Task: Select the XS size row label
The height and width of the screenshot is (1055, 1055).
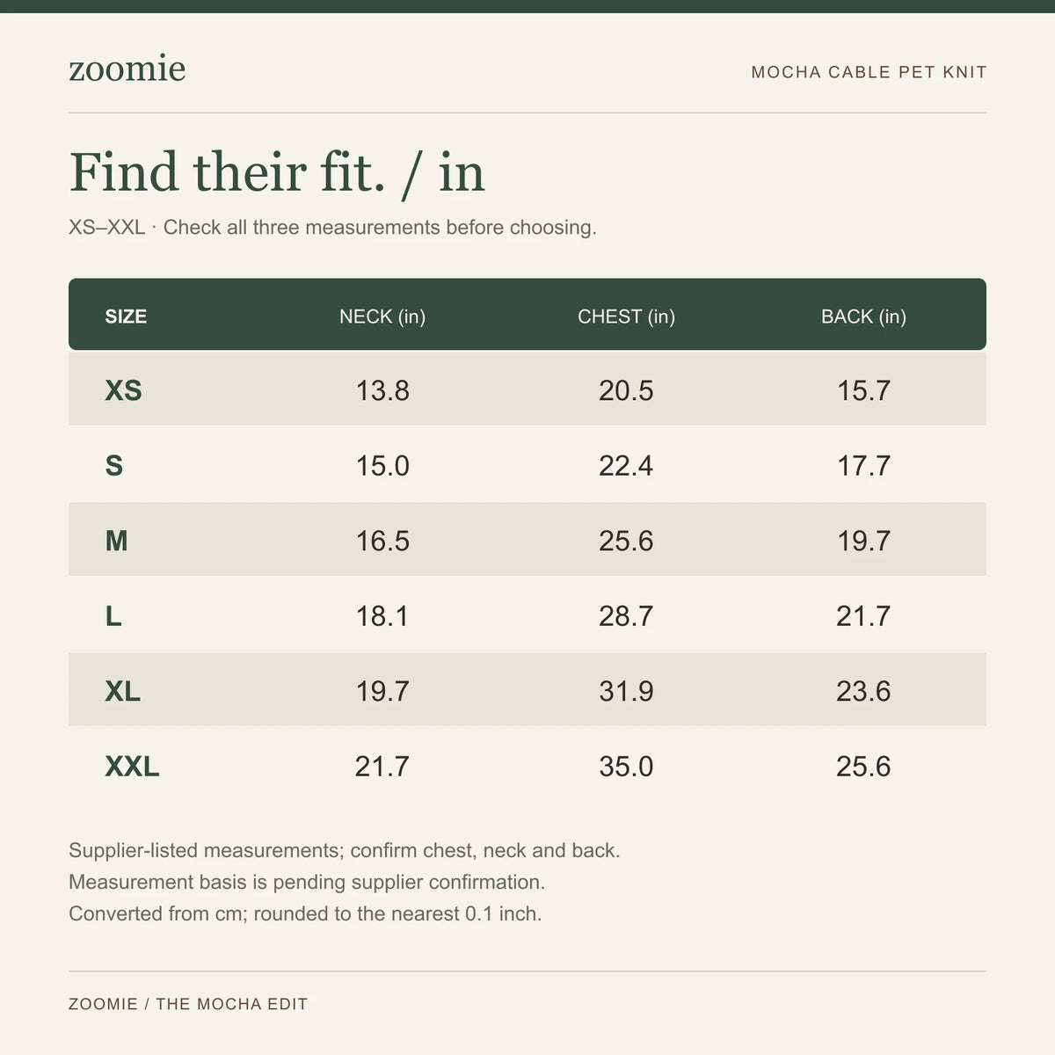Action: pos(123,390)
